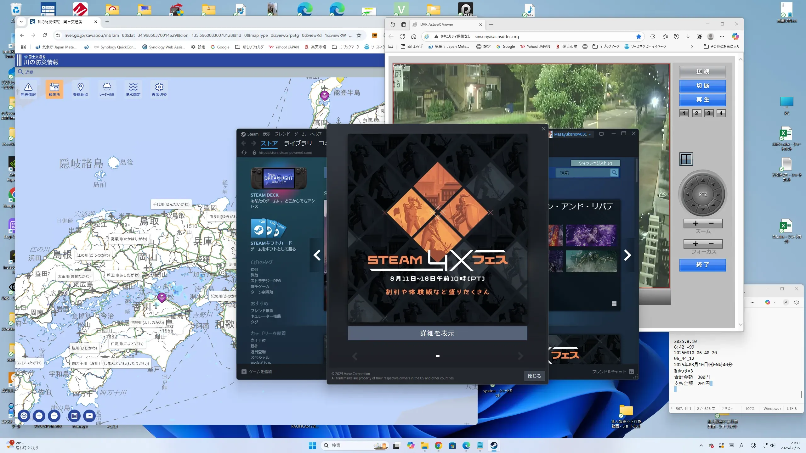Click the 詳細を表示 button

tap(437, 333)
